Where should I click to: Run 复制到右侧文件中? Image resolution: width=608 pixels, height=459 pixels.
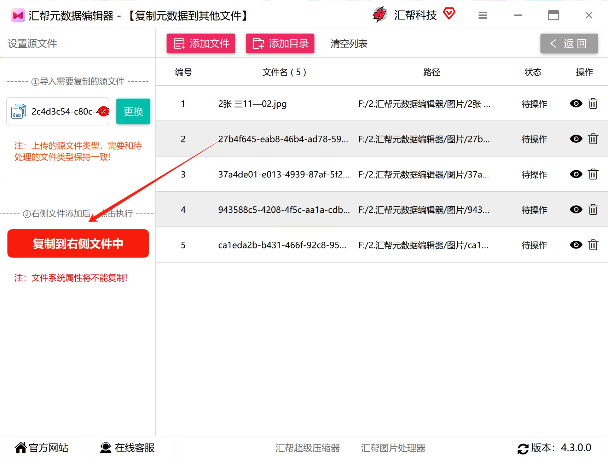pyautogui.click(x=78, y=243)
